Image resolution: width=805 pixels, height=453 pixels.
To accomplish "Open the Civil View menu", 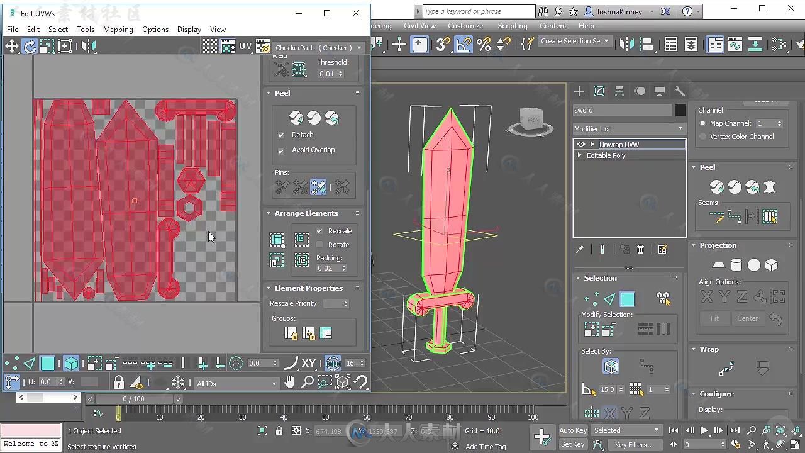I will point(419,26).
